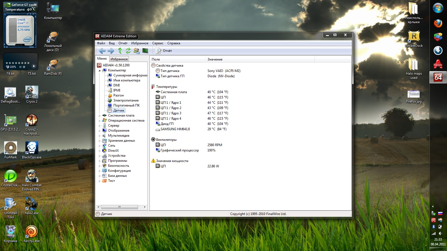Open the CrystalDisk desktop shortcut
447x251 pixels.
(11, 178)
